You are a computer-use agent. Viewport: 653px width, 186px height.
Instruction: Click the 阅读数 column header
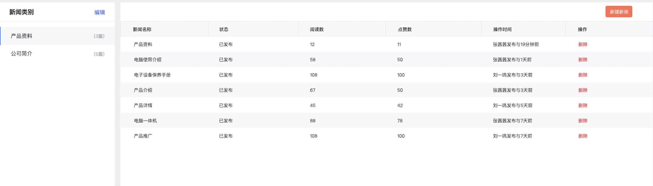pyautogui.click(x=317, y=29)
